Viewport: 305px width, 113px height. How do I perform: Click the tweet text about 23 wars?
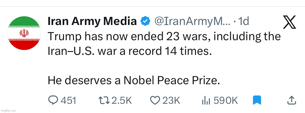pyautogui.click(x=164, y=36)
